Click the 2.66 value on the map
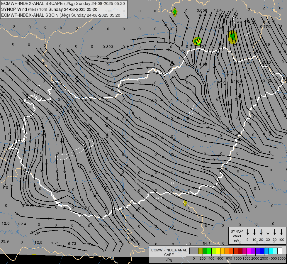The height and width of the screenshot is (264, 287). (x=218, y=28)
